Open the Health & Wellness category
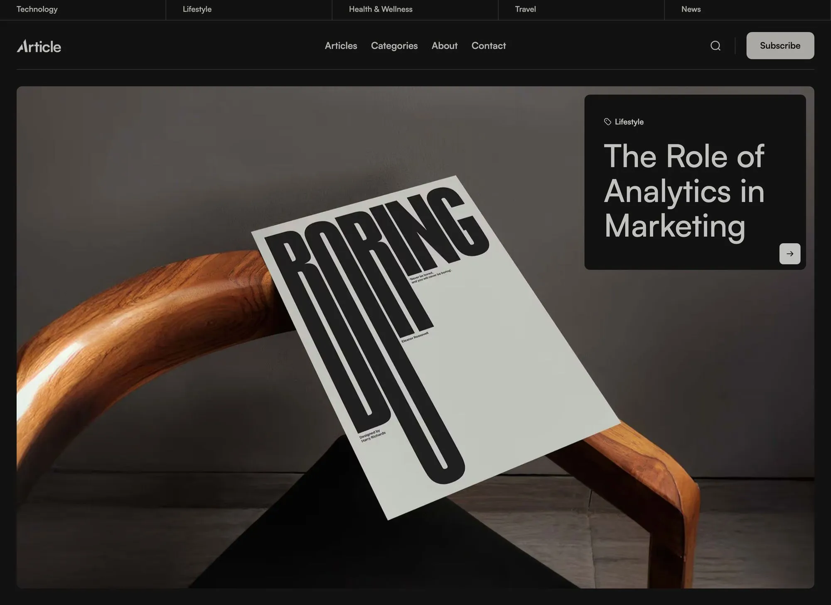 [381, 9]
